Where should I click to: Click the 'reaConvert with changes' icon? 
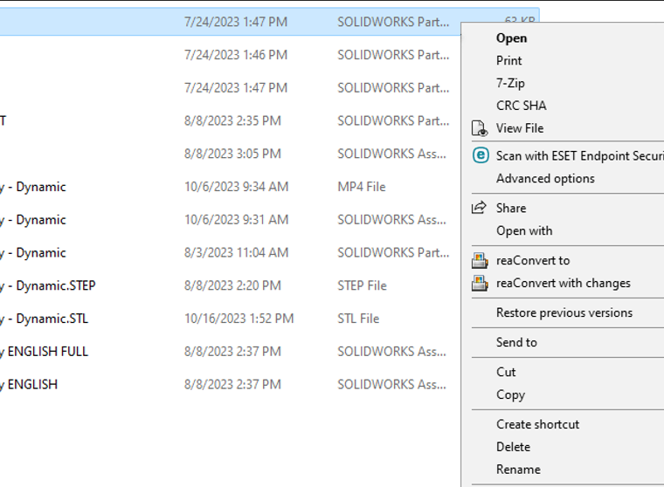tap(480, 283)
